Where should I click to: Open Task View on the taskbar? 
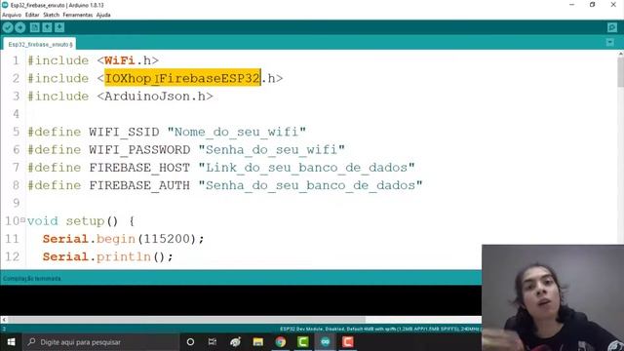[213, 342]
